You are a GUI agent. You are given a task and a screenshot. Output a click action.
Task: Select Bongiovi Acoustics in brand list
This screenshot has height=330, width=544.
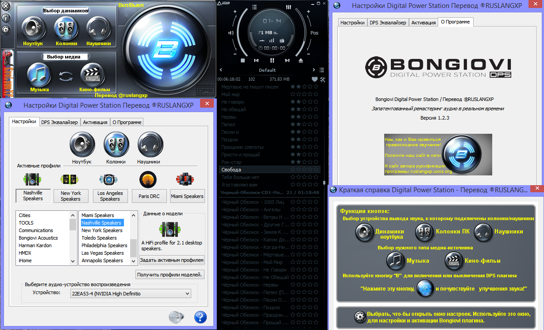[x=38, y=238]
